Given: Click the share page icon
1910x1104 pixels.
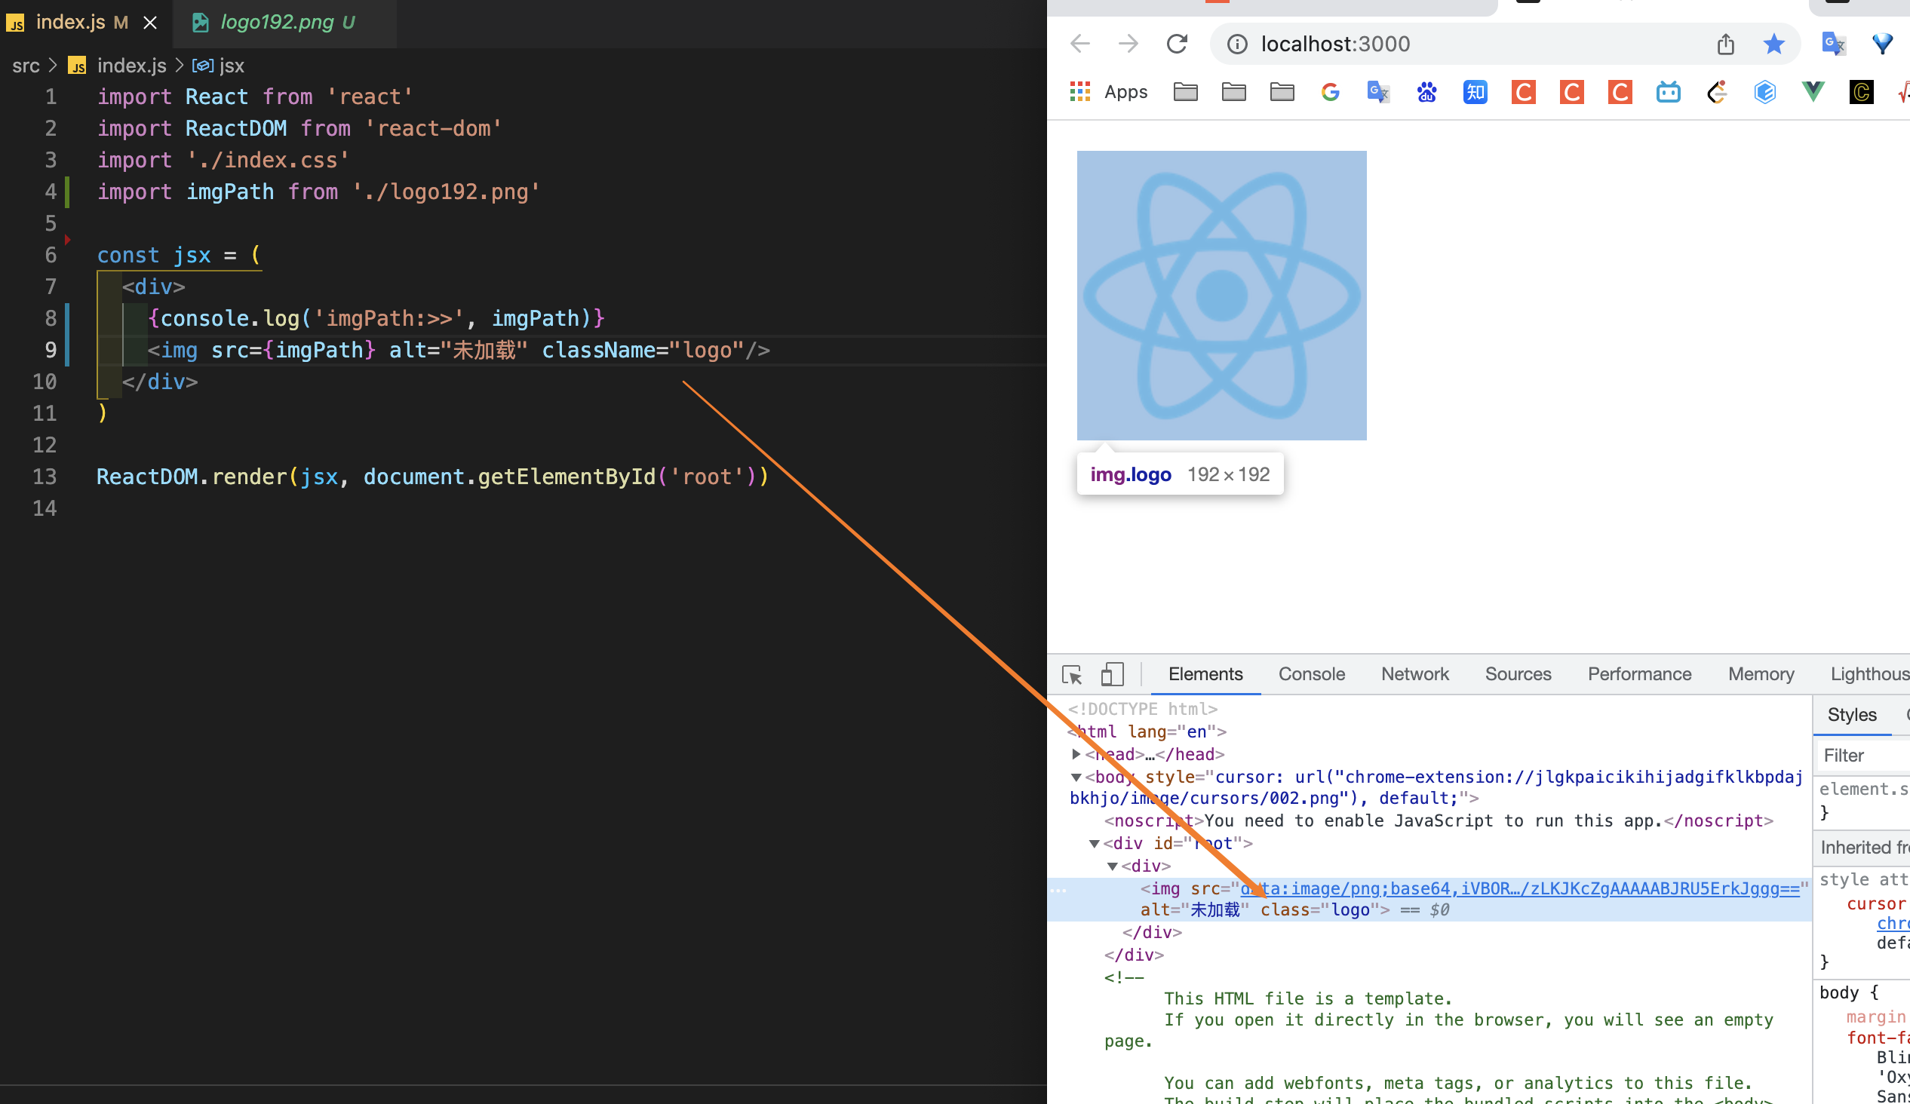Looking at the screenshot, I should click(1726, 44).
